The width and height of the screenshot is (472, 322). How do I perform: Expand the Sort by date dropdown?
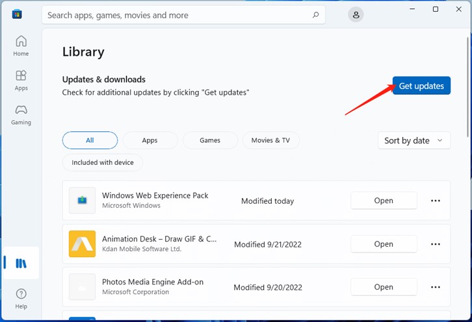click(413, 140)
